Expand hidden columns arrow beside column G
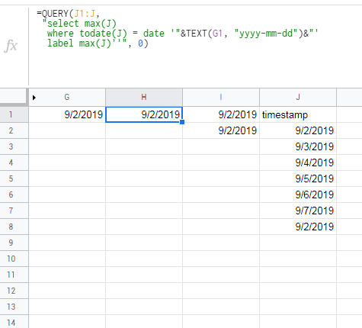Screen dimensions: 362x328 pyautogui.click(x=34, y=98)
